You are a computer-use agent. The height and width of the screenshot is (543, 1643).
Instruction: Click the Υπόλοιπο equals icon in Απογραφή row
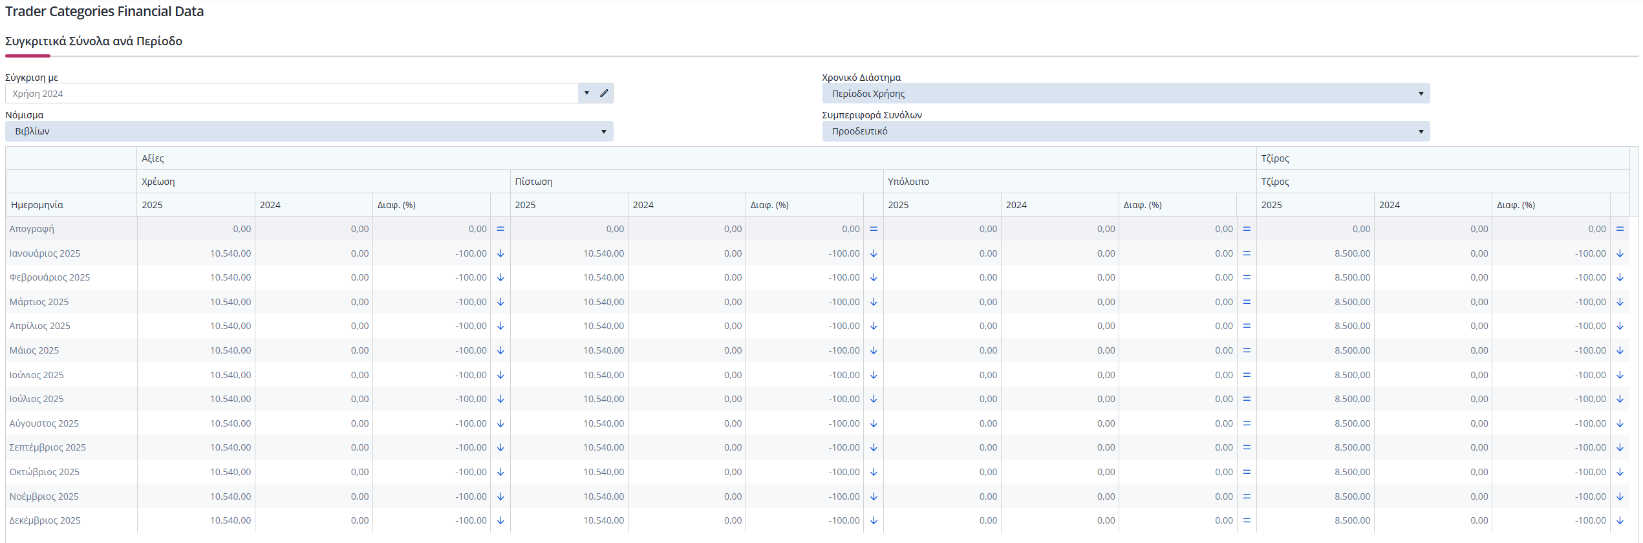[x=1247, y=229]
